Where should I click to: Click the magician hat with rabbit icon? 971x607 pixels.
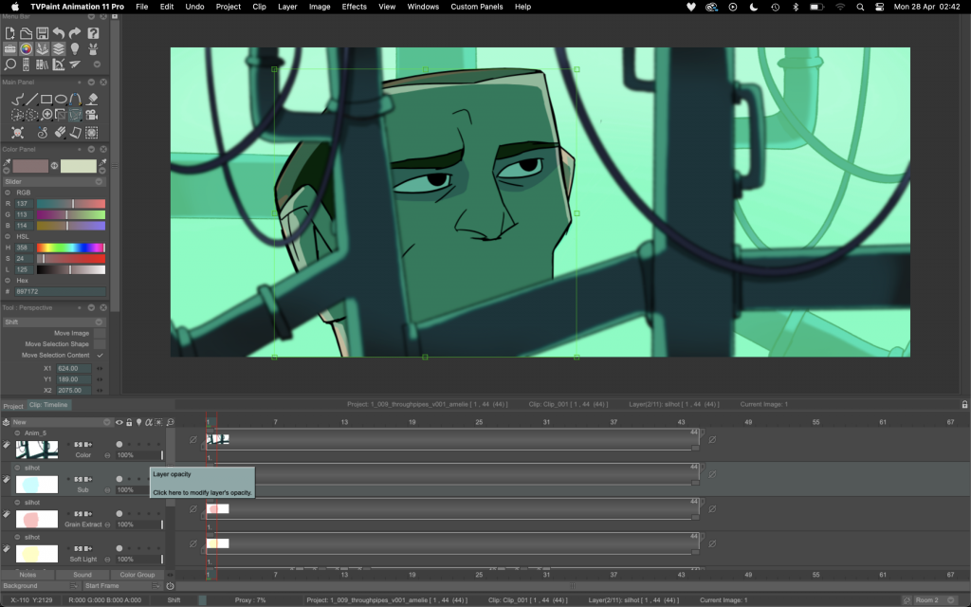pos(93,49)
